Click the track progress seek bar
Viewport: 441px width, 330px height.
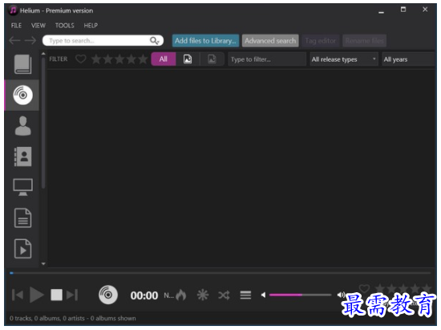pos(220,273)
